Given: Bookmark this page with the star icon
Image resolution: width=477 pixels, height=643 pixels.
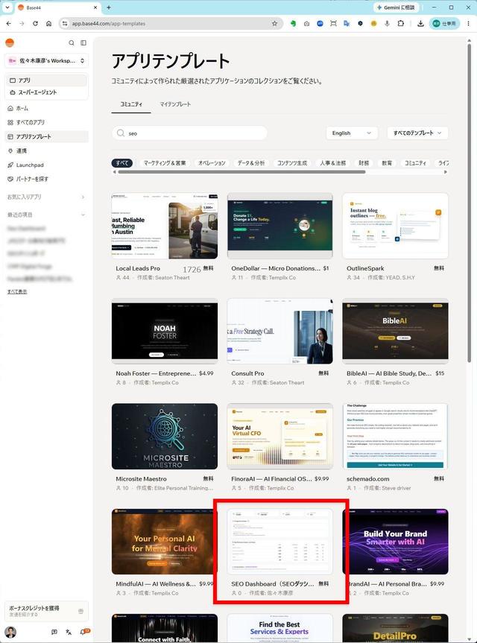Looking at the screenshot, I should [x=274, y=24].
